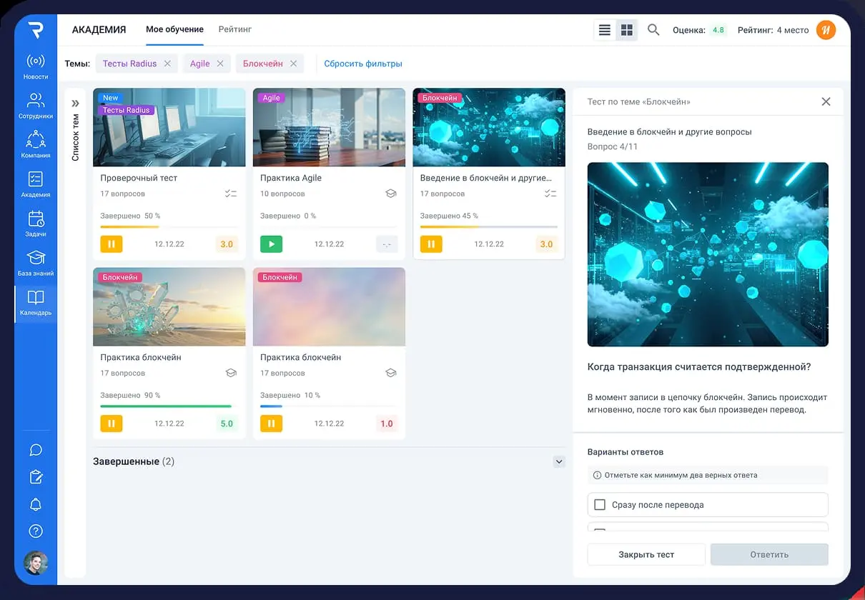Image resolution: width=865 pixels, height=600 pixels.
Task: Open База знаний section
Action: tap(36, 263)
